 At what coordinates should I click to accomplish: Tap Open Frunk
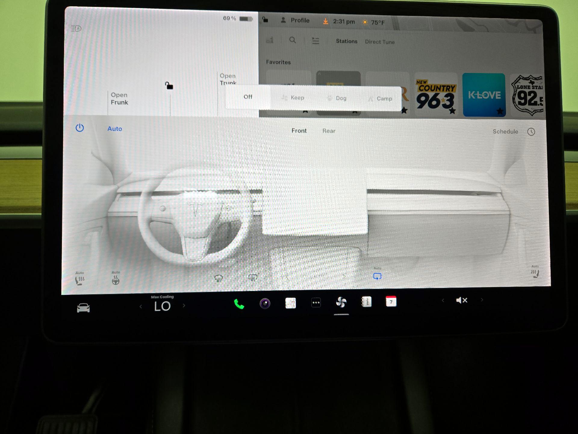(119, 99)
